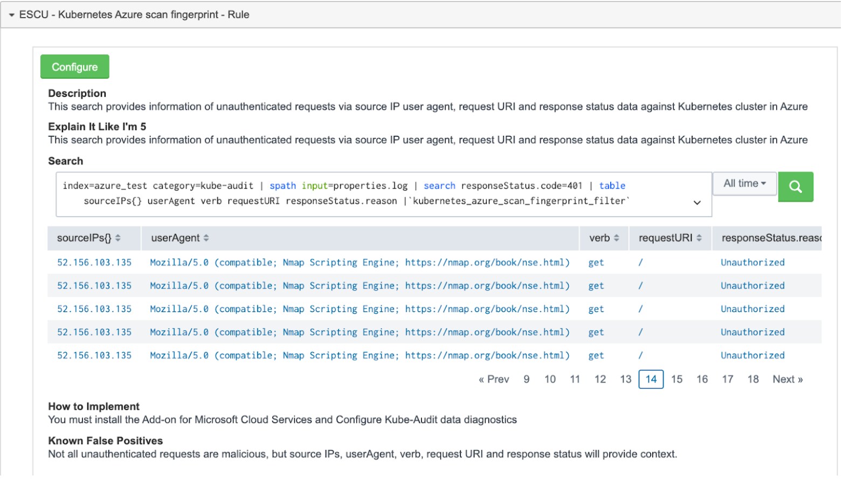Click the 52.156.103.135 IP in the last row
842x483 pixels.
click(94, 355)
